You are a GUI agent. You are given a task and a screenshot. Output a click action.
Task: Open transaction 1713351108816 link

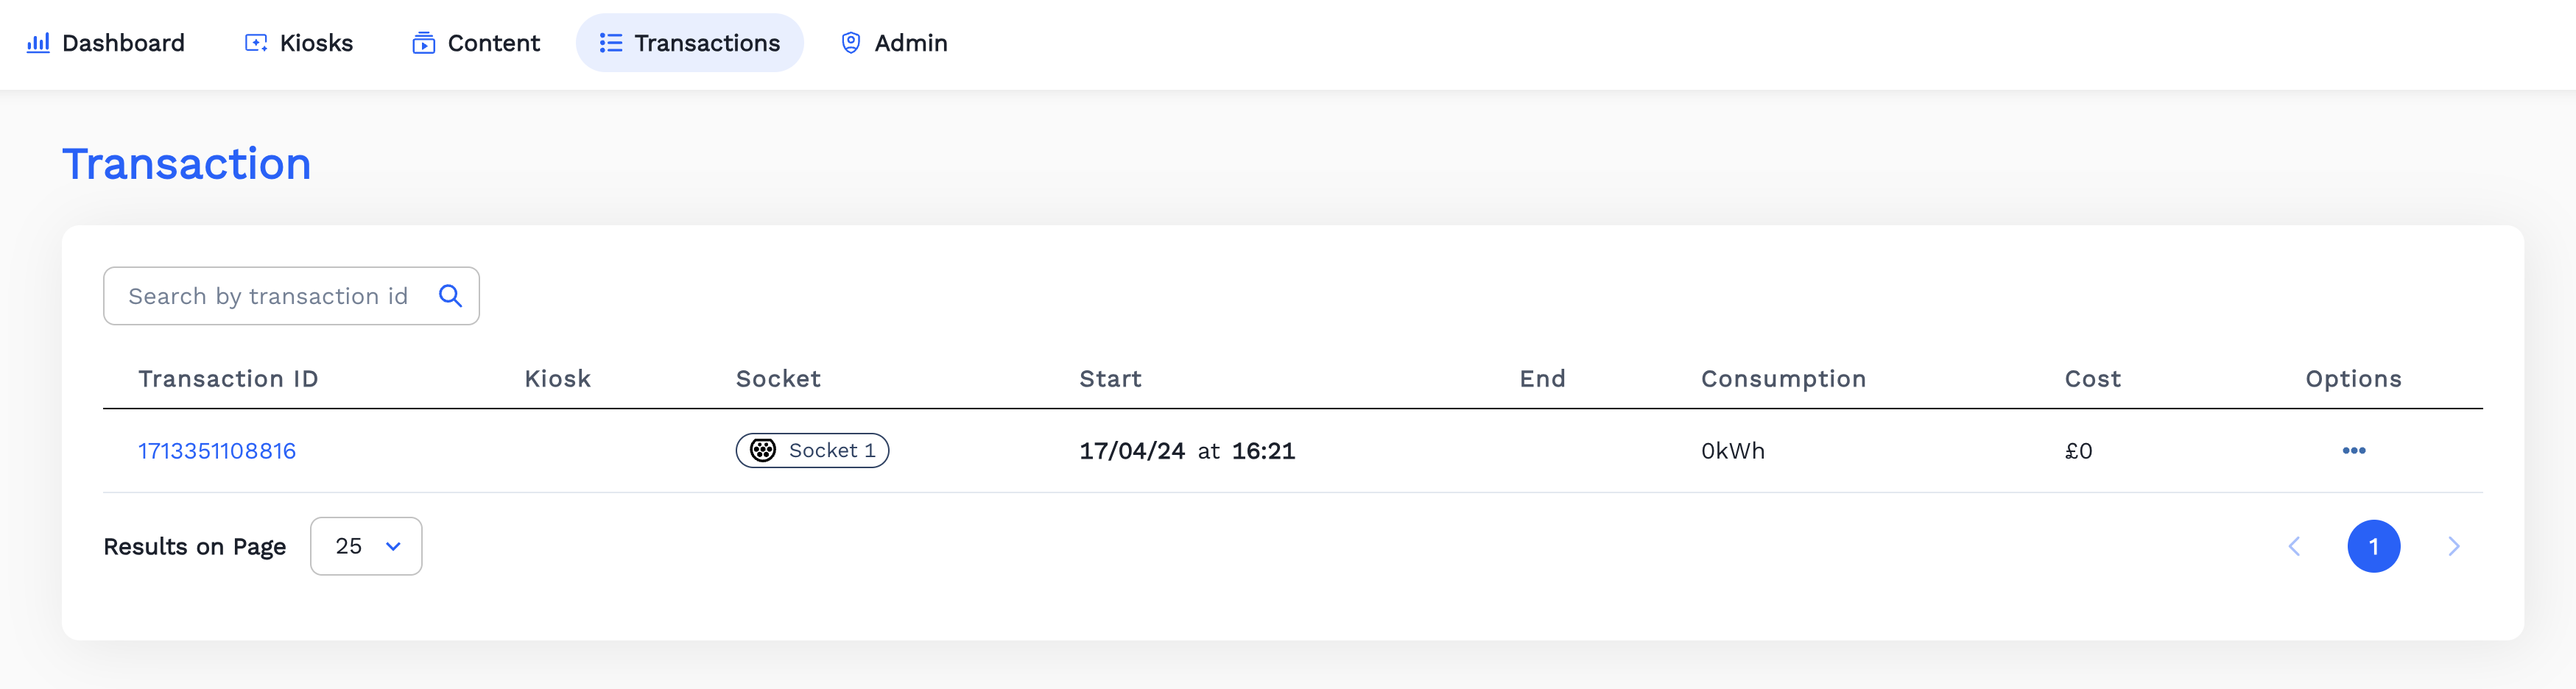point(217,451)
